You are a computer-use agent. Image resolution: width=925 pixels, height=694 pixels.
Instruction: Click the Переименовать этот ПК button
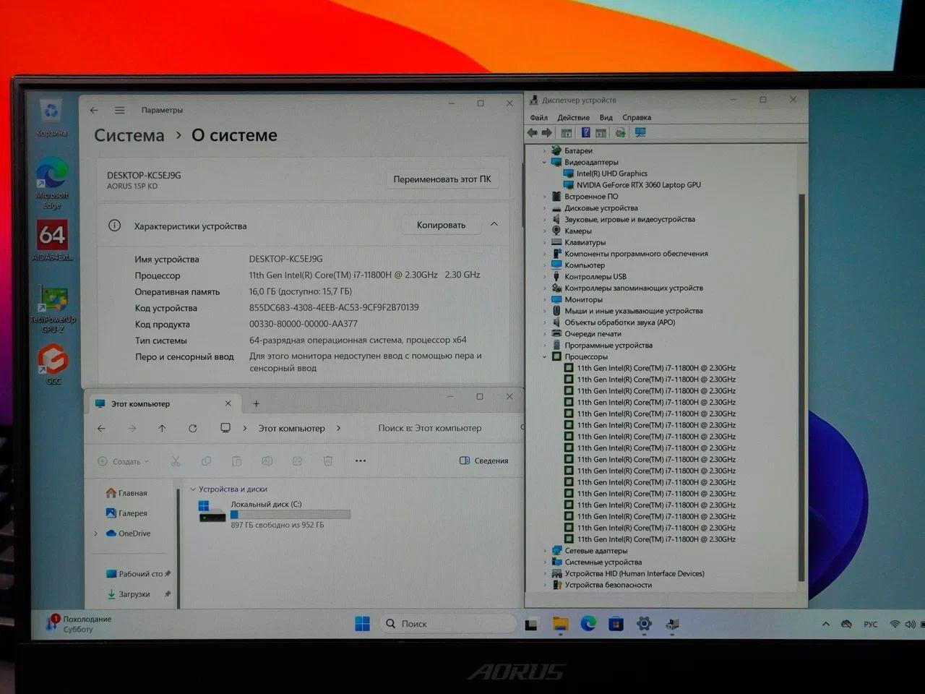click(x=442, y=179)
